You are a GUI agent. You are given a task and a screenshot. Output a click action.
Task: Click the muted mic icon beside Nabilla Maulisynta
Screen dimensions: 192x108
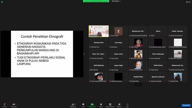tap(110, 81)
